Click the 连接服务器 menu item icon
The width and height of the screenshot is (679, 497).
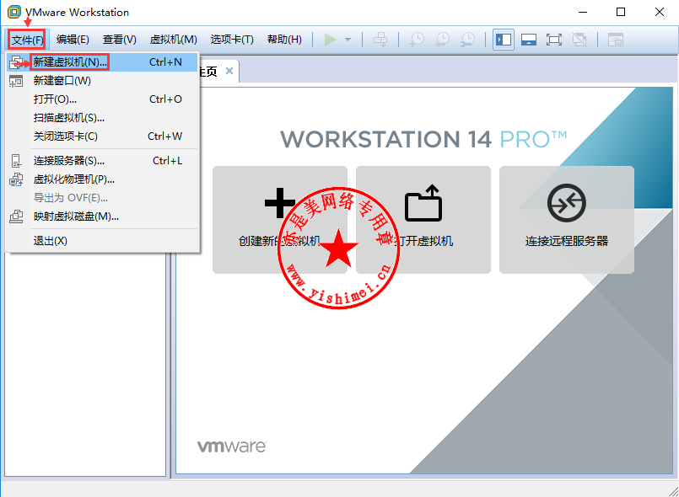click(x=16, y=161)
